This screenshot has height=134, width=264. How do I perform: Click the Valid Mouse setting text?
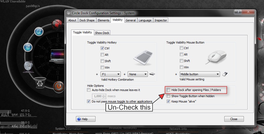pyautogui.click(x=192, y=79)
